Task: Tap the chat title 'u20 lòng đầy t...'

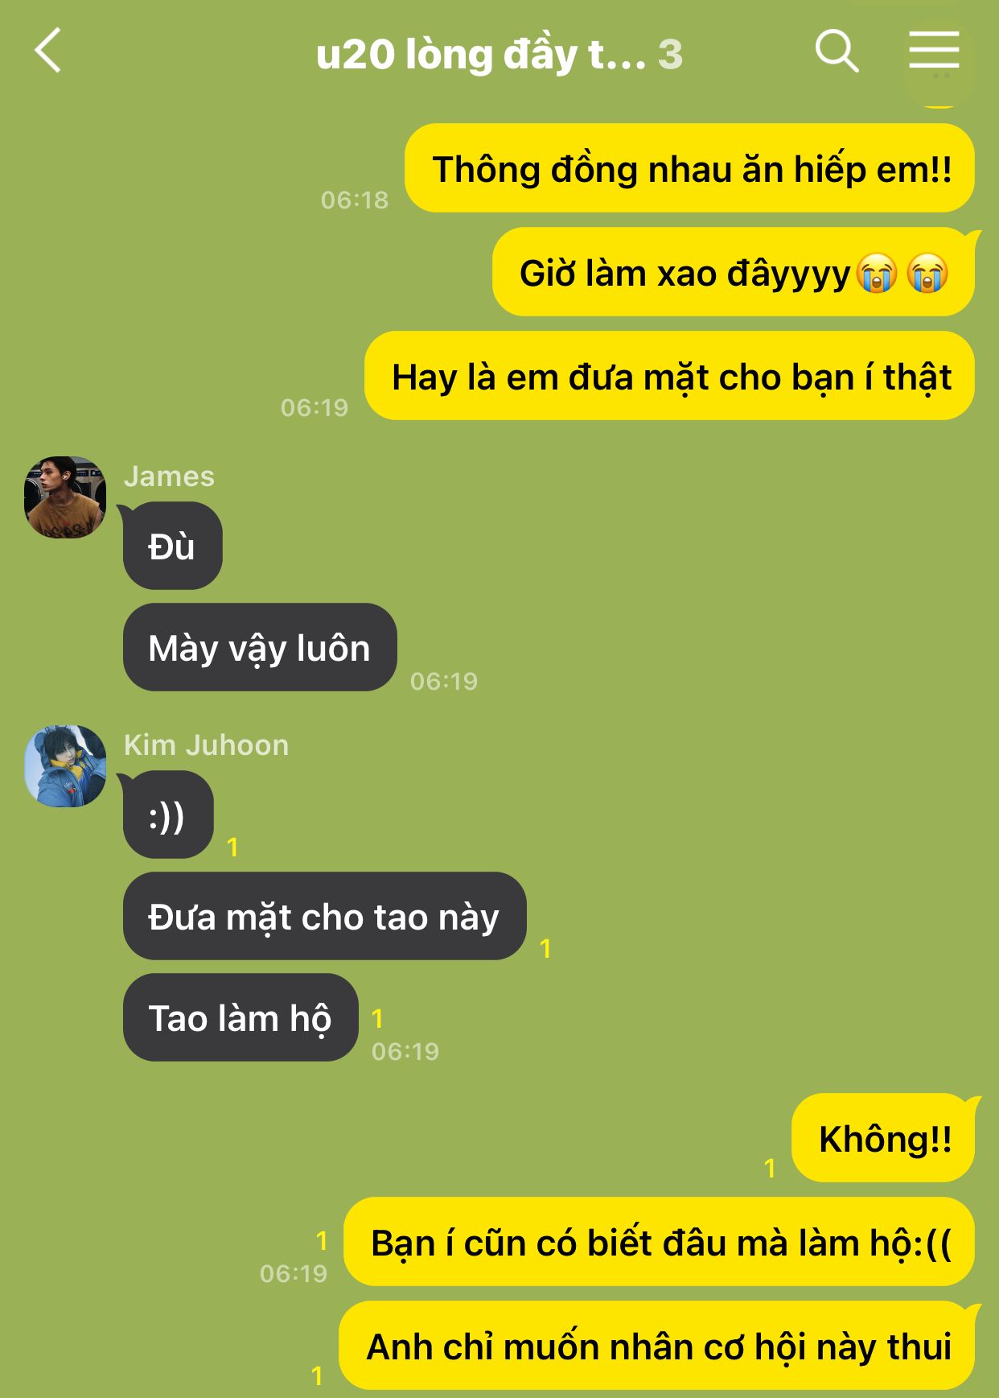Action: click(481, 55)
